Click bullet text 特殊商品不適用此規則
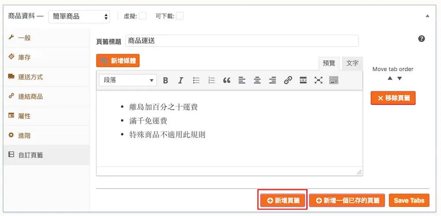The width and height of the screenshot is (441, 216). [167, 135]
